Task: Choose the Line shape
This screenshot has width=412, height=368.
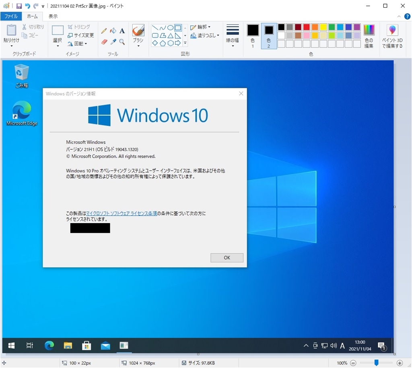Action: pos(155,28)
